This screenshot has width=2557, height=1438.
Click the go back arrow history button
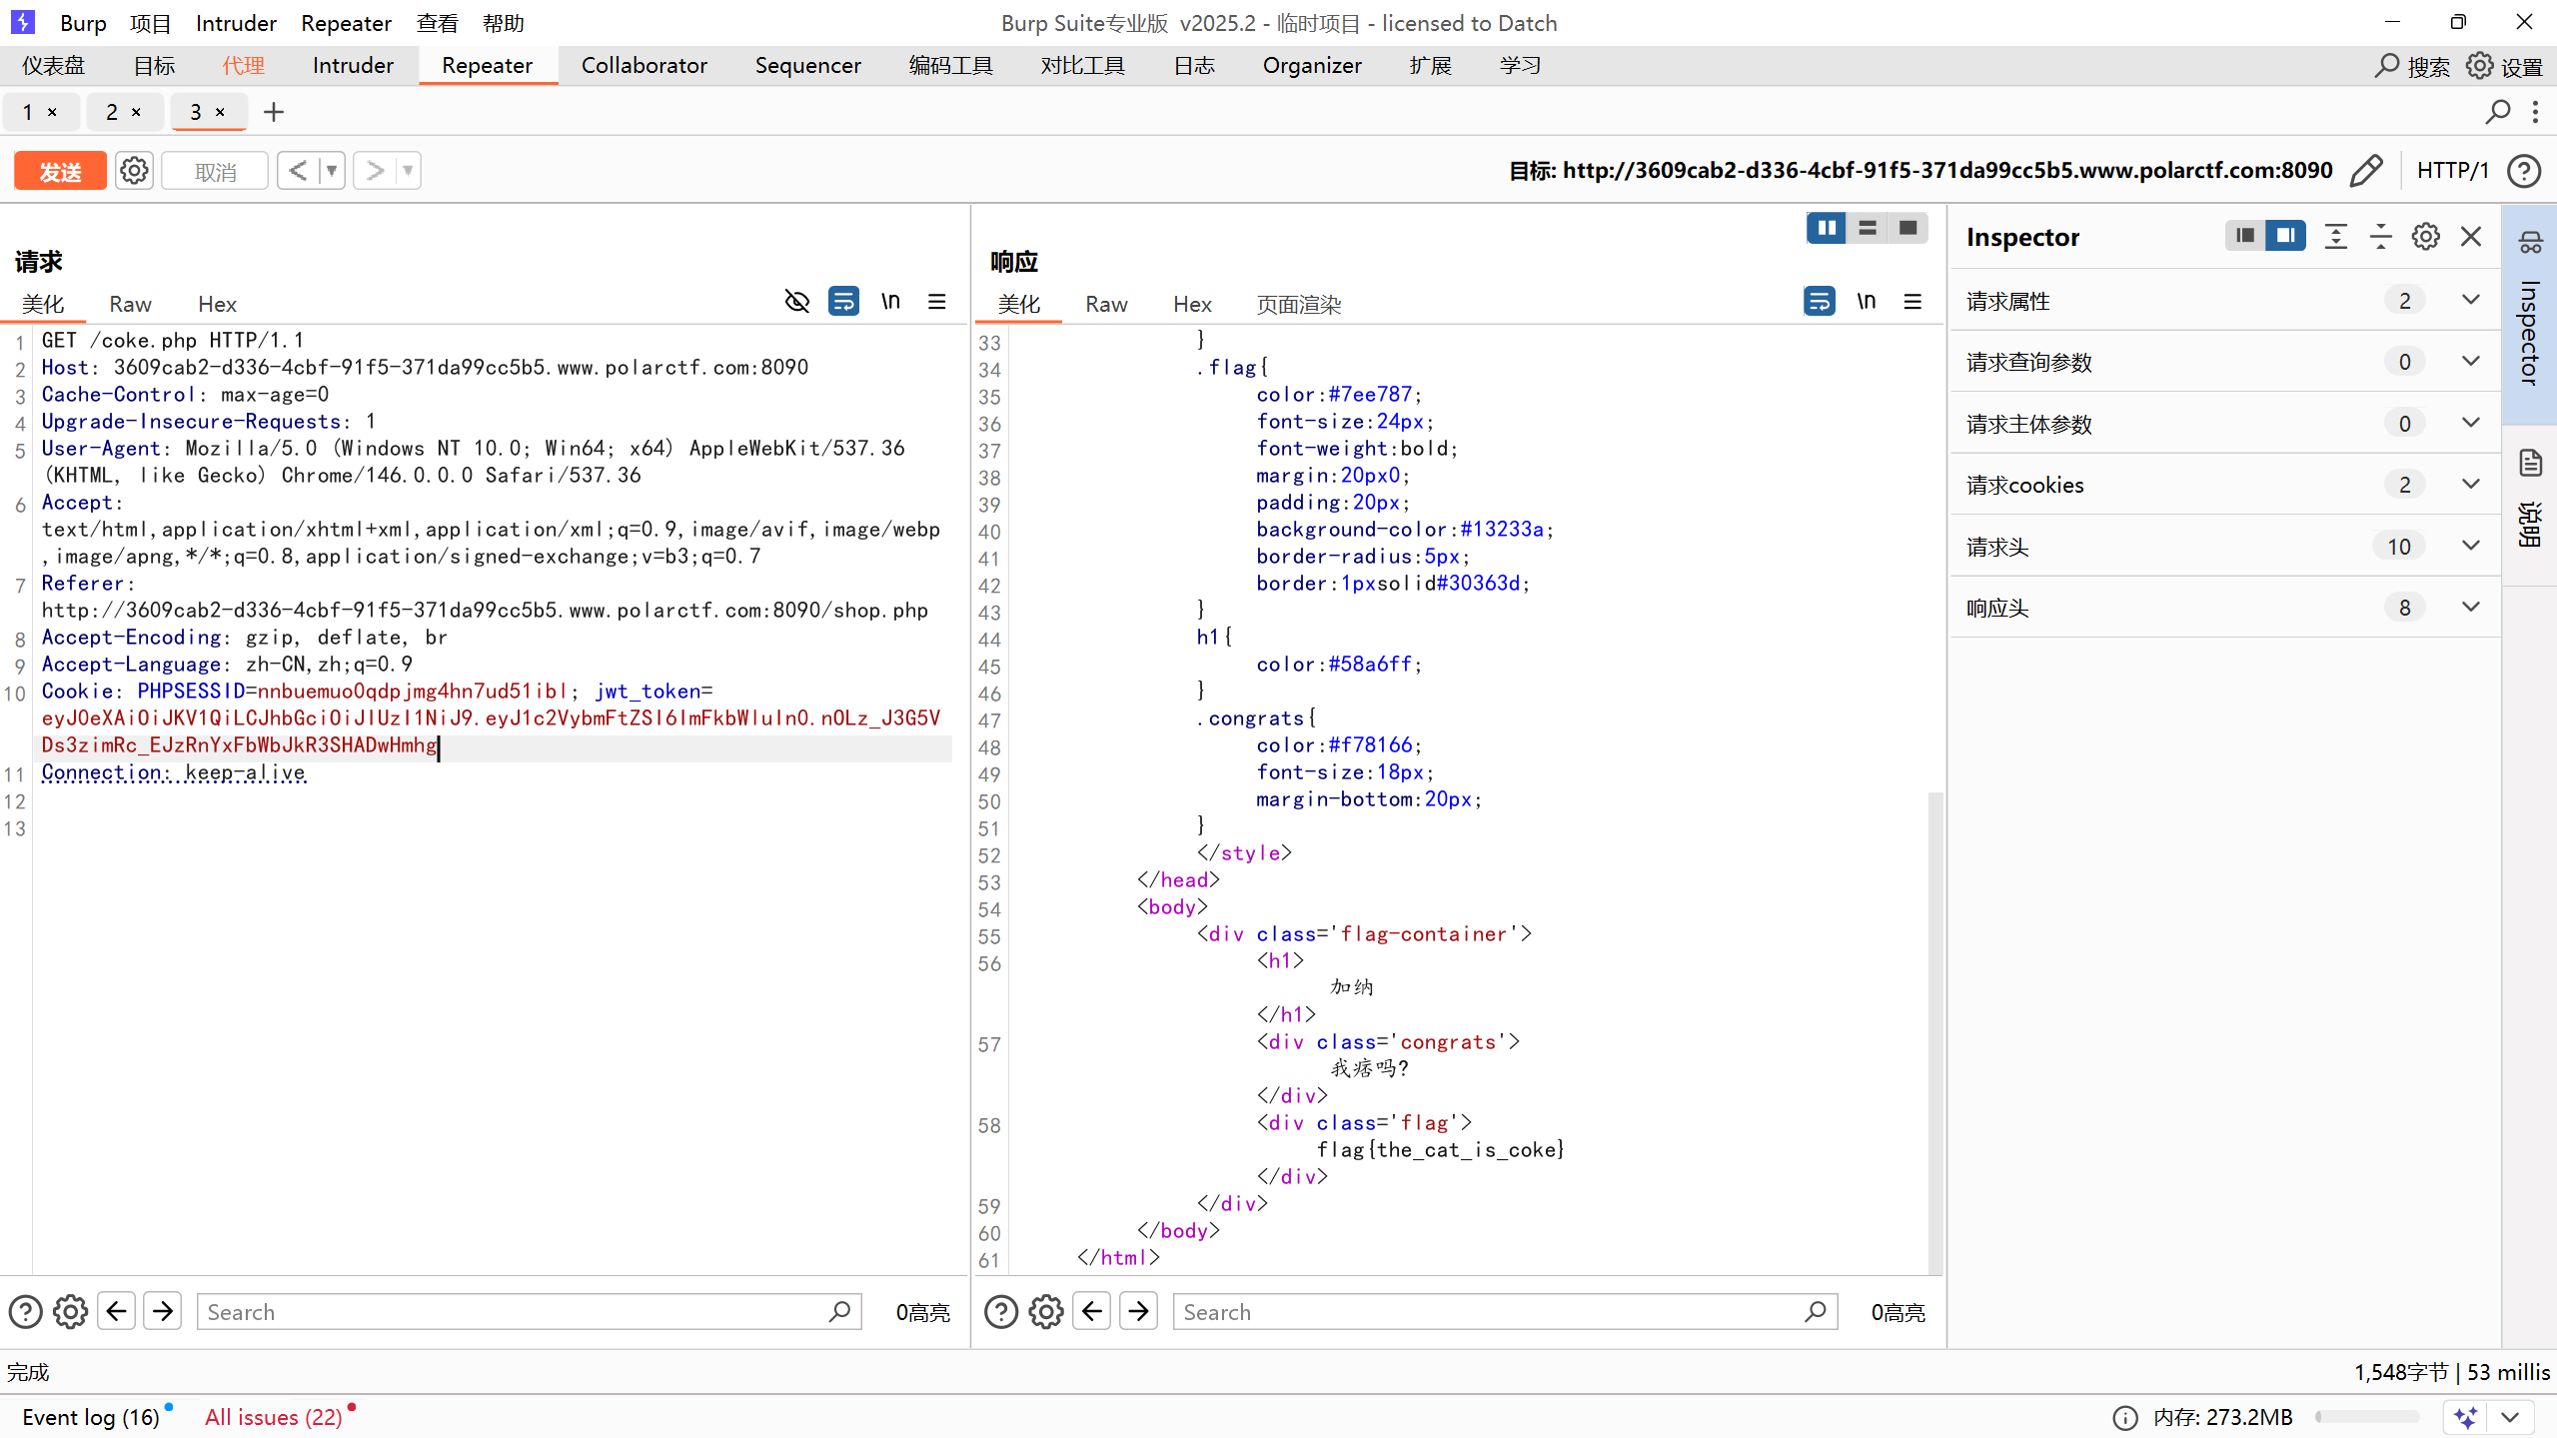click(x=298, y=171)
